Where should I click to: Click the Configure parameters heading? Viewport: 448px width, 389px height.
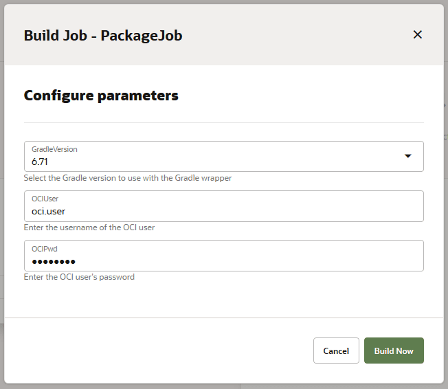(x=101, y=96)
